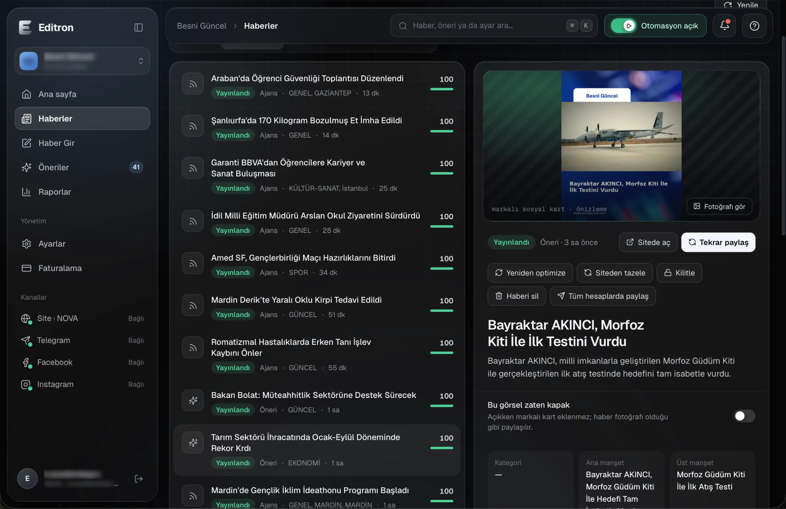Collapse the sidebar panel icon

139,27
